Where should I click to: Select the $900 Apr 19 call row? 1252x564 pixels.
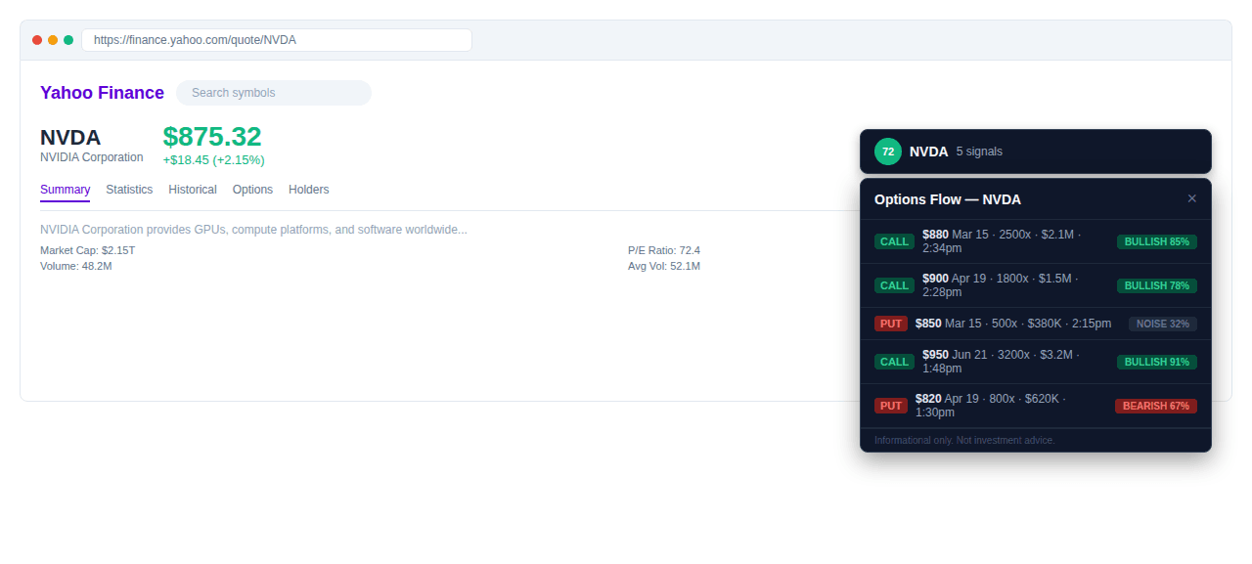click(x=1036, y=285)
